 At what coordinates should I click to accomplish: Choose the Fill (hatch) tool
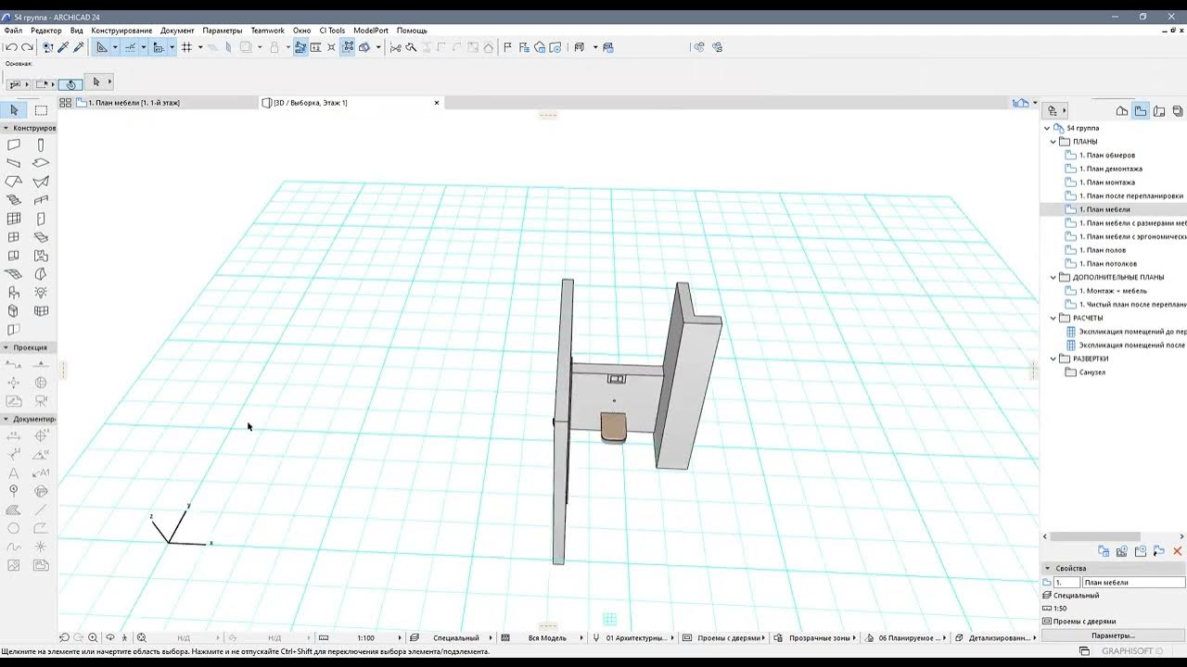tap(14, 510)
